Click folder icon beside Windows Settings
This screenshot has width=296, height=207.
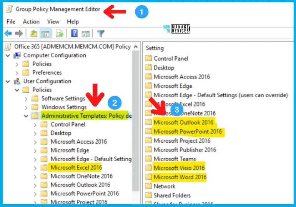click(35, 107)
